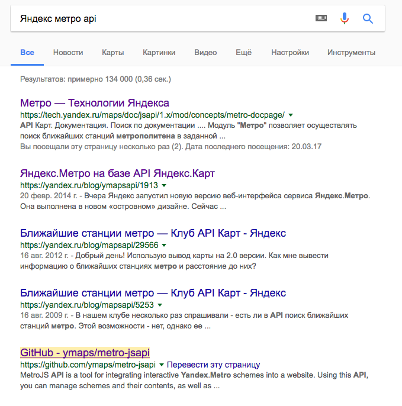Open 'Метро — Технологии Яндекса' result

(95, 103)
